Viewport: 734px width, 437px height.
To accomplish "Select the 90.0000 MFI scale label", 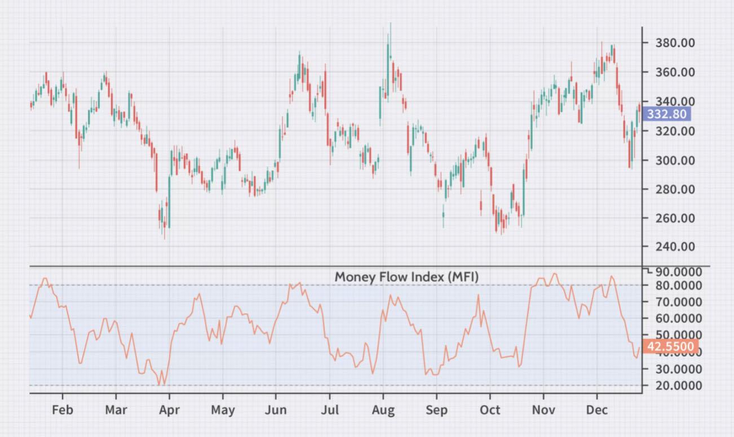I will (x=680, y=272).
